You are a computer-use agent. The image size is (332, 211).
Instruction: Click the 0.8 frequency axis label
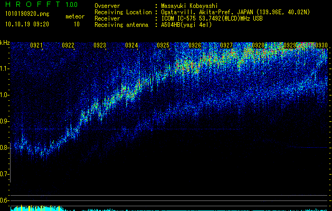[4, 148]
